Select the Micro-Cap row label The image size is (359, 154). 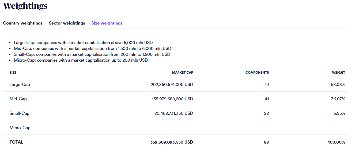[x=20, y=128]
